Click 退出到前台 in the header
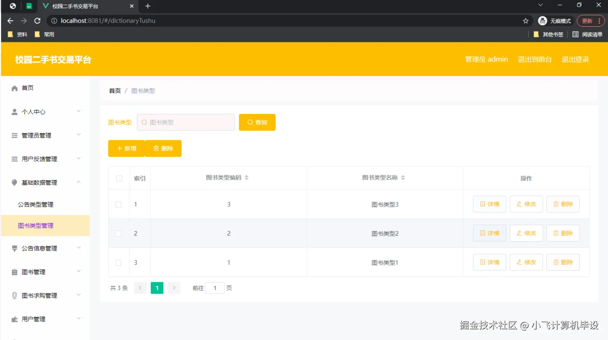Viewport: 608px width, 340px height. pos(535,59)
